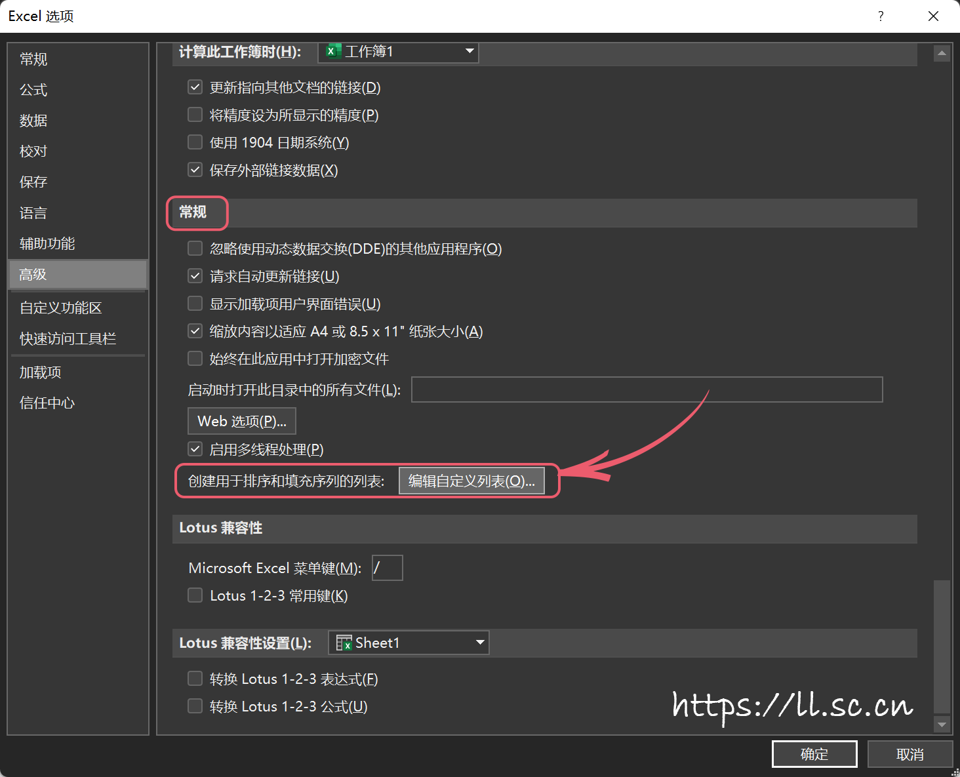The height and width of the screenshot is (777, 960).
Task: Select the 信任中心 category
Action: [47, 403]
